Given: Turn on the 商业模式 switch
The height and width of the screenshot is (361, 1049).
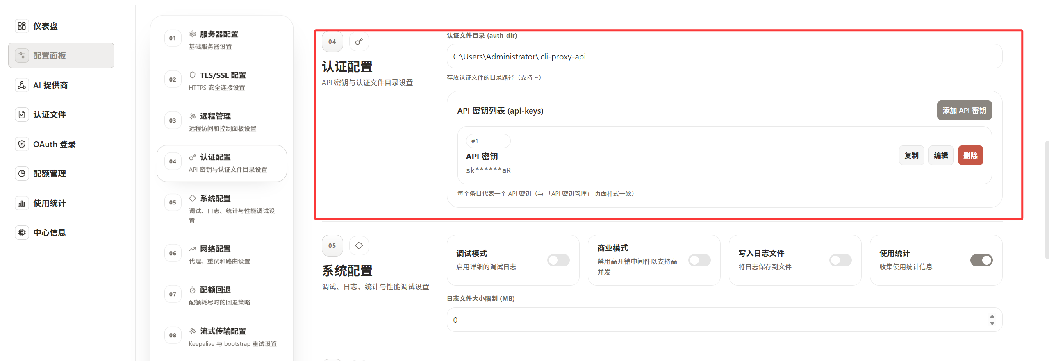Looking at the screenshot, I should 699,260.
